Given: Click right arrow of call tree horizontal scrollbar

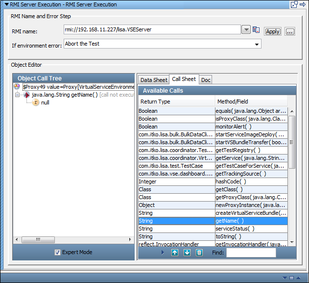Looking at the screenshot, I should (130, 239).
